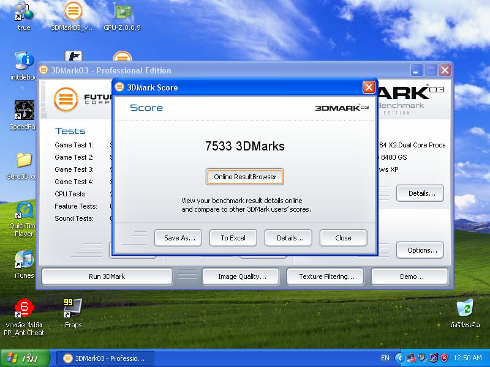The image size is (490, 367).
Task: Open Details... in the 3DMark Score dialog
Action: point(288,238)
